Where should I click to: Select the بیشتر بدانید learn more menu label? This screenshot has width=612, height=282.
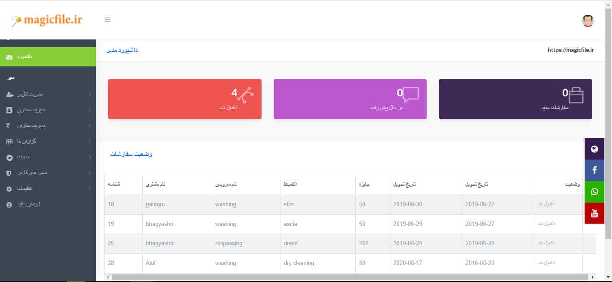(x=29, y=204)
